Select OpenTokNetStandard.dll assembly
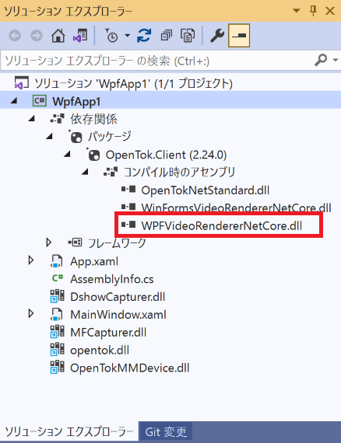 click(x=206, y=190)
